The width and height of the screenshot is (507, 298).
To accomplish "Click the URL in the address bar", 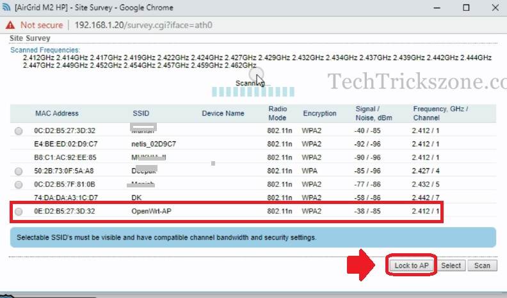I will (x=143, y=25).
